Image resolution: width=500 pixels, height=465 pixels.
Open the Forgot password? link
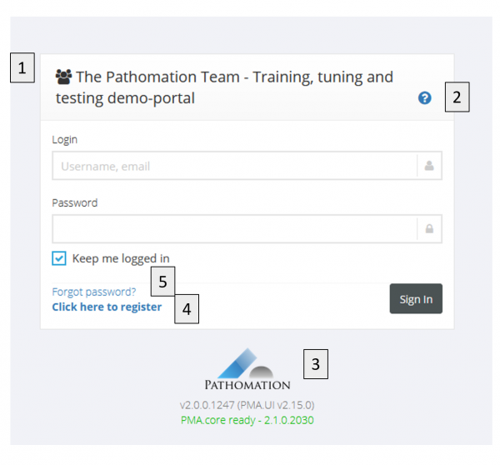tap(93, 292)
